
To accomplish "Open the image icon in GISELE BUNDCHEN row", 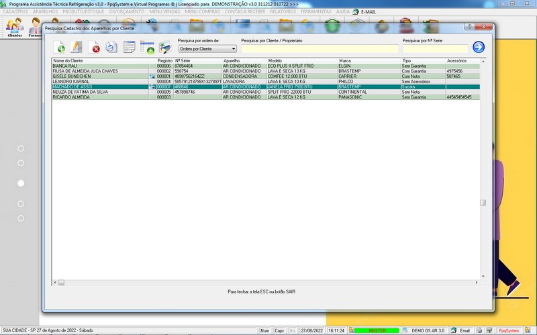I will [152, 76].
